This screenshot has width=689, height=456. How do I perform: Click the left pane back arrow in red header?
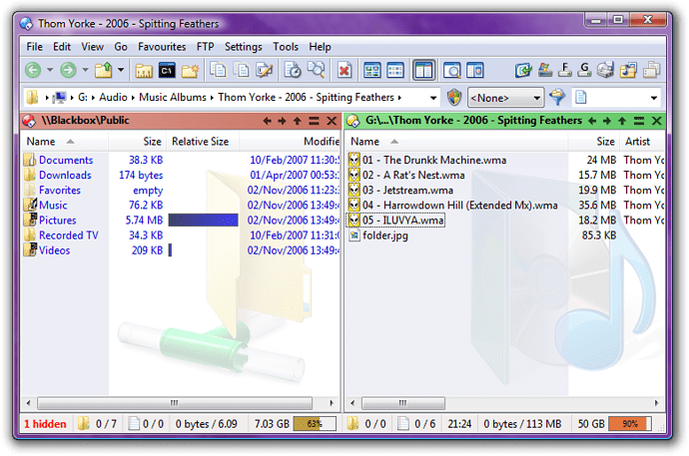coord(267,121)
